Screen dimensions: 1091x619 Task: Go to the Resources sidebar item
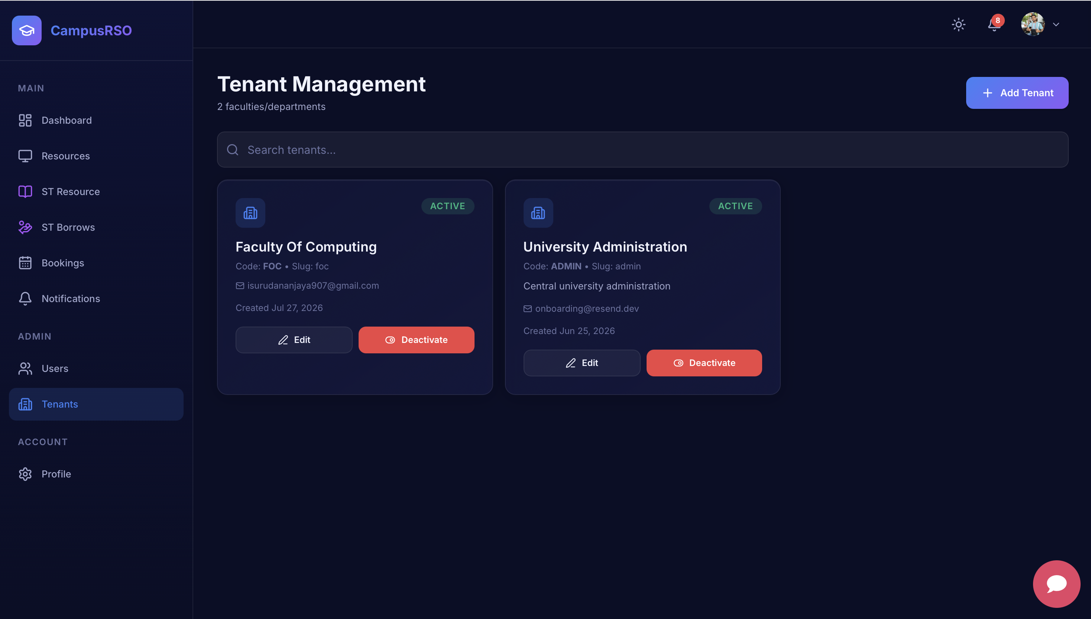pyautogui.click(x=96, y=156)
